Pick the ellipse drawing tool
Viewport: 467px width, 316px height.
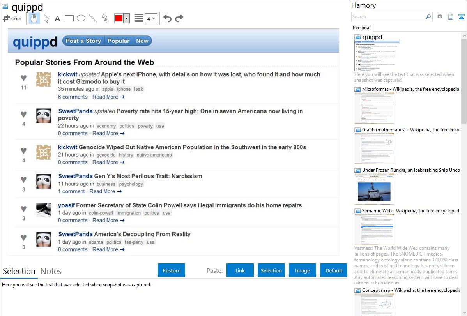[81, 18]
